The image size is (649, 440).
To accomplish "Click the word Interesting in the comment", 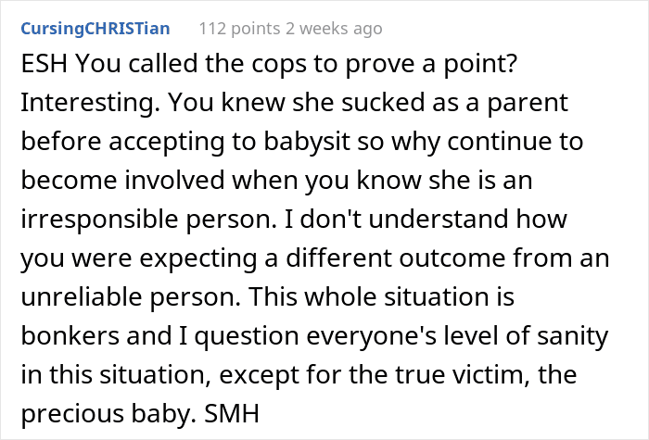I will 90,103.
